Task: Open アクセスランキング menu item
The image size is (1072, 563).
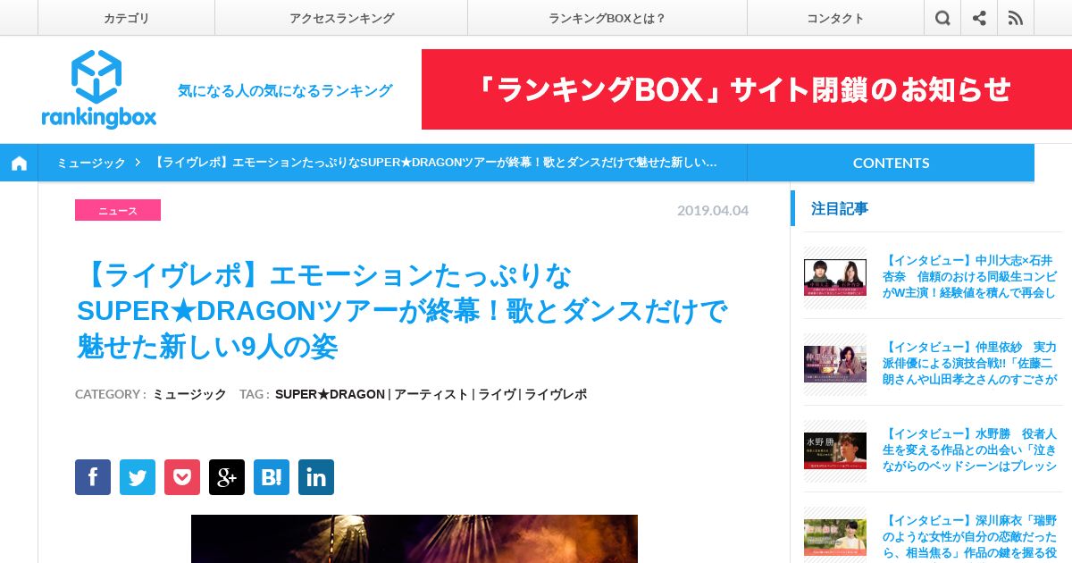Action: [x=341, y=18]
